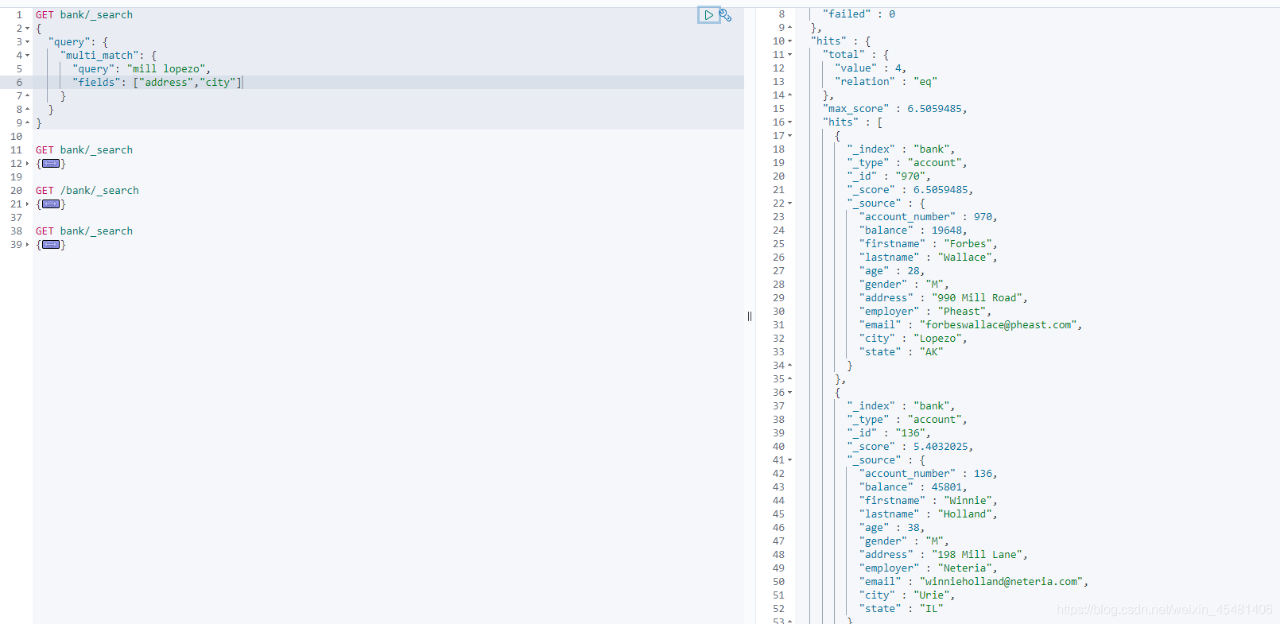The image size is (1280, 624).
Task: Collapse the "_source" object at line 22
Action: [789, 203]
